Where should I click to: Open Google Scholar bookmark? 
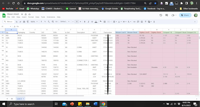[110, 9]
